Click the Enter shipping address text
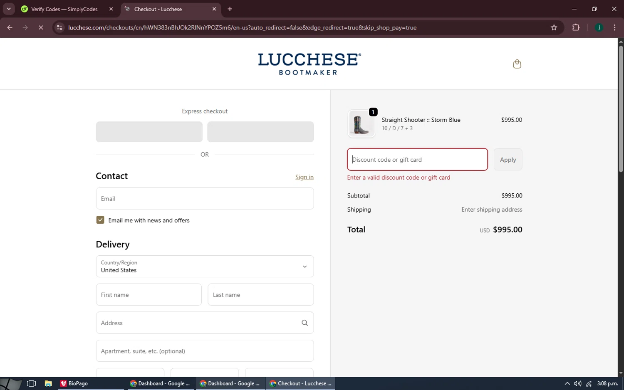Viewport: 624px width, 390px height. (492, 210)
